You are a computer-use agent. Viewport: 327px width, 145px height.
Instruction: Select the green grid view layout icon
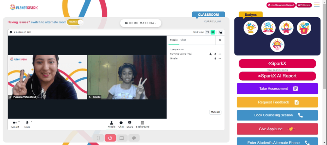(x=213, y=32)
